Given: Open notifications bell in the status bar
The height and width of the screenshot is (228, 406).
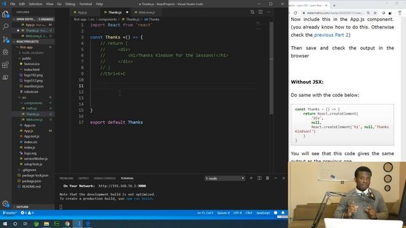Looking at the screenshot, I should click(283, 213).
